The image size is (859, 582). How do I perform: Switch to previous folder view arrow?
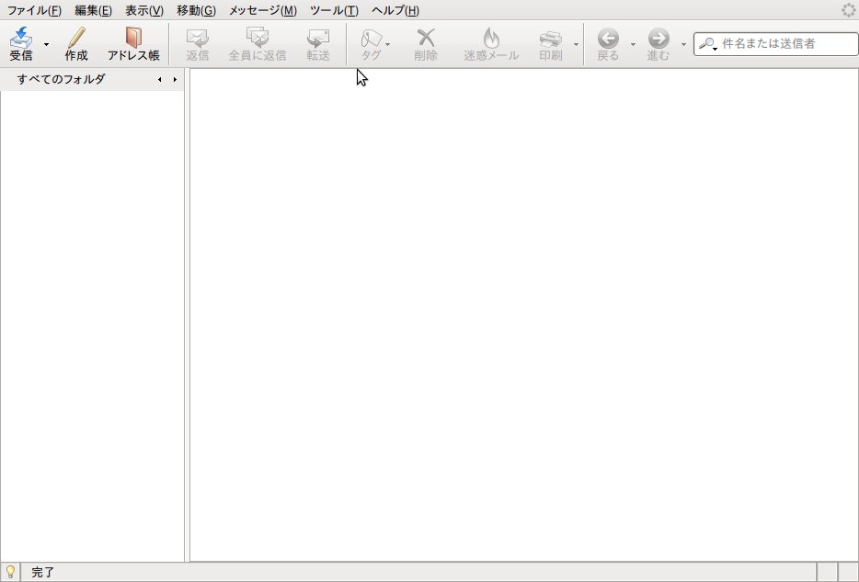point(159,79)
